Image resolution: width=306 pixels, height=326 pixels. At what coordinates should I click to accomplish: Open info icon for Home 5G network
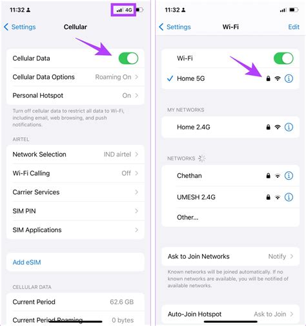click(289, 78)
